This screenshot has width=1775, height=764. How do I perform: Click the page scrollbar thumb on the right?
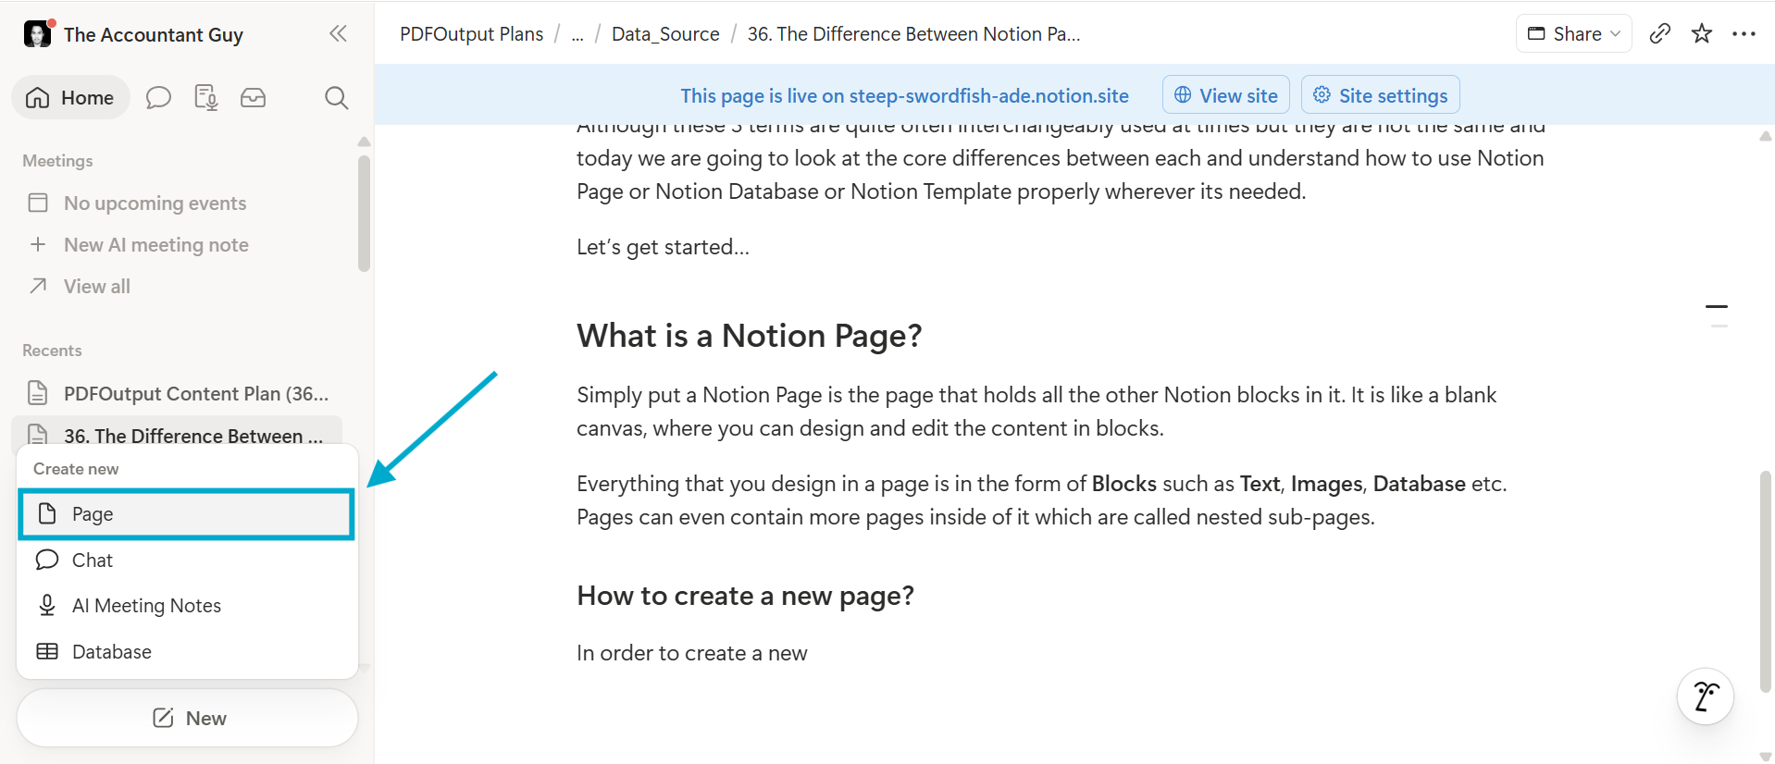click(1766, 581)
